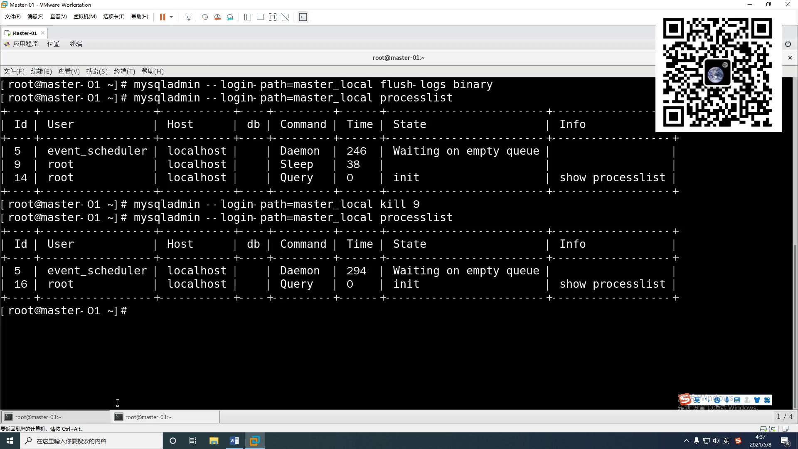Viewport: 798px width, 449px height.
Task: Click the VMware hard disk status icon
Action: pos(763,429)
